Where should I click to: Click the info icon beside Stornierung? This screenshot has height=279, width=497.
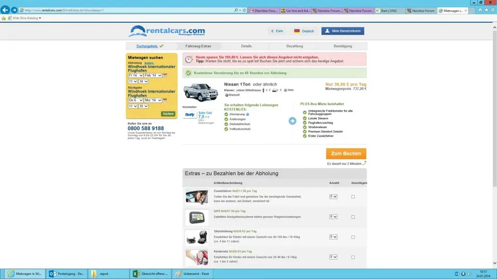[247, 114]
